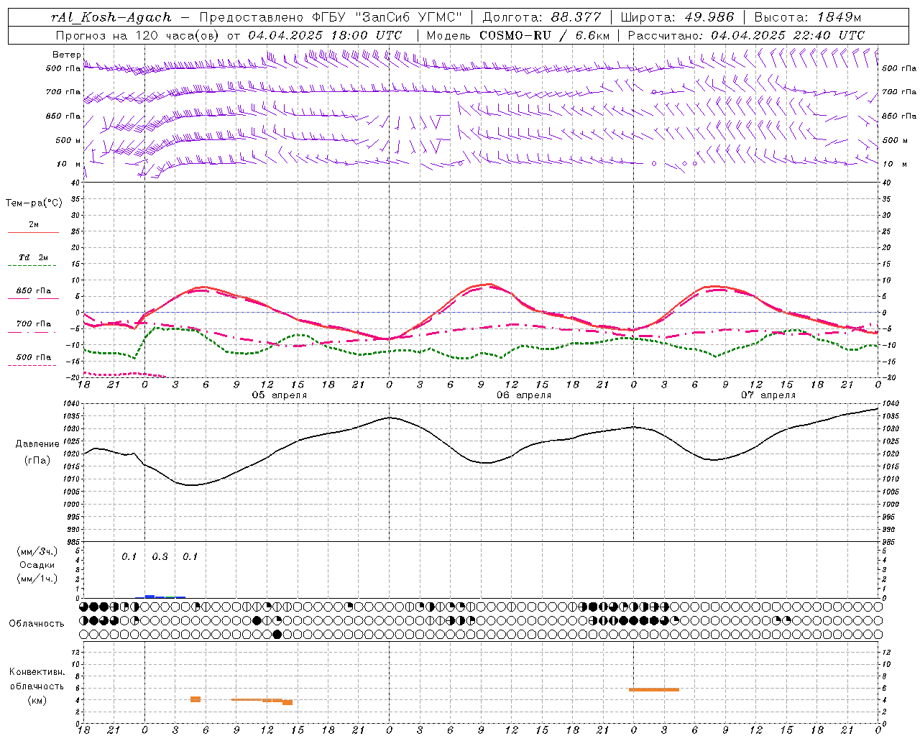Click the Тем-ра(°C) axis title
920x736 pixels.
pos(34,203)
